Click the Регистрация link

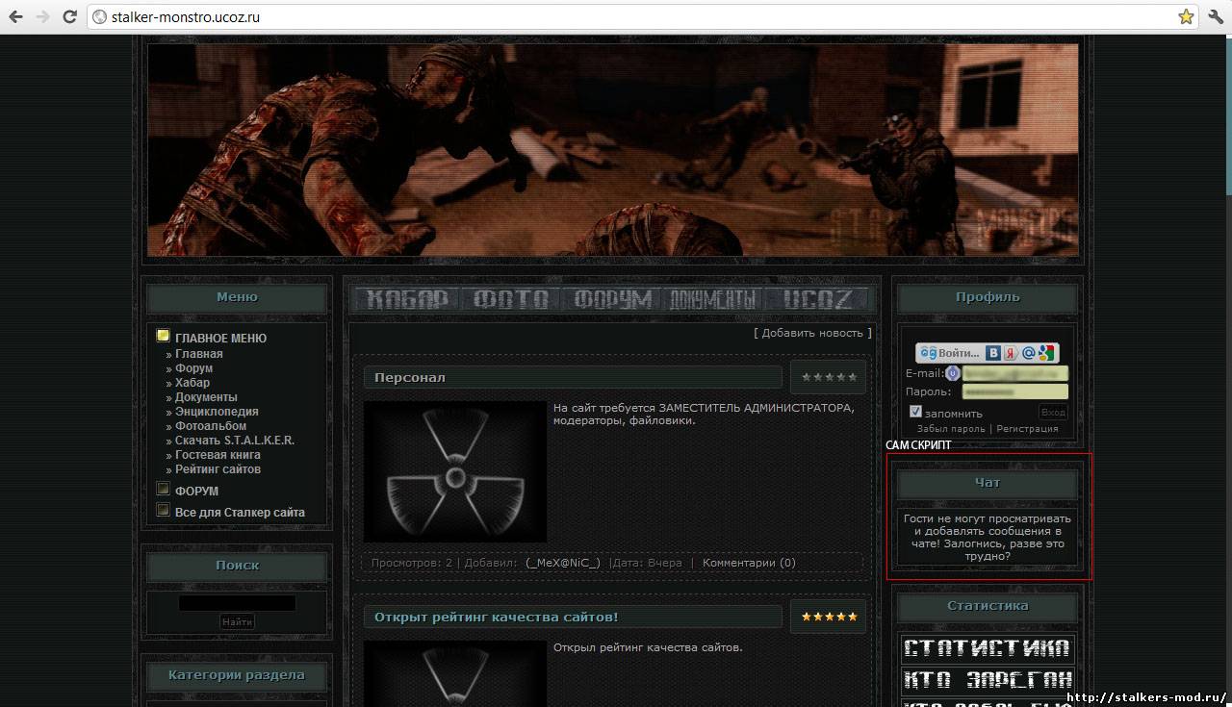tap(1027, 429)
